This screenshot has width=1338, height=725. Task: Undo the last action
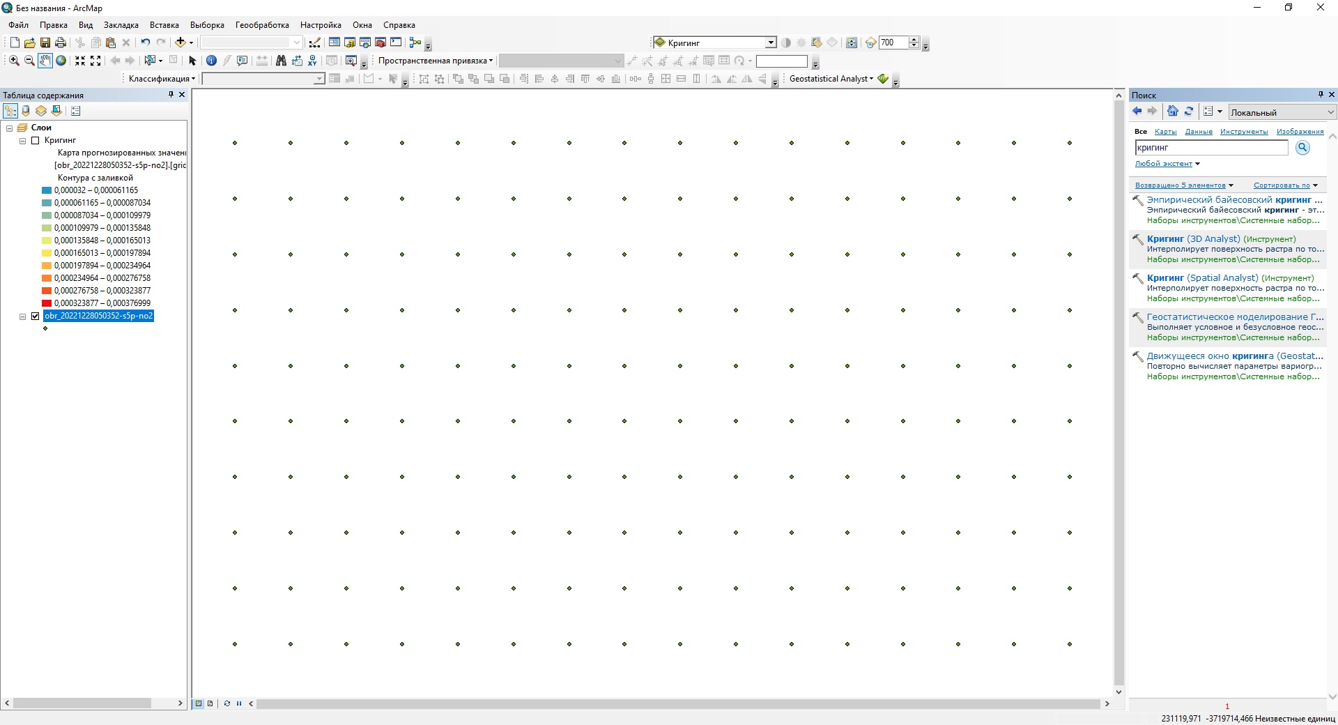145,43
